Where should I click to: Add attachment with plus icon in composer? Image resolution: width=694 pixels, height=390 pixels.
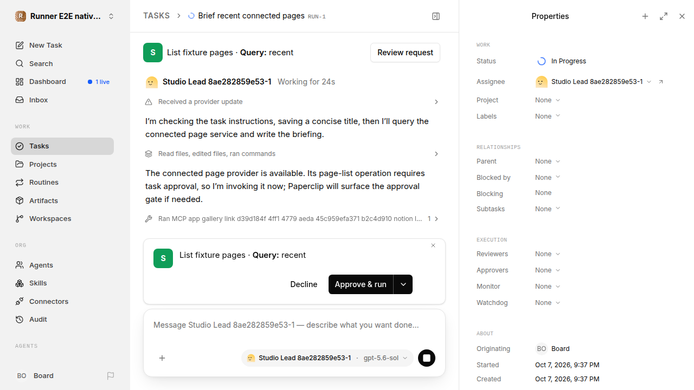pos(162,358)
